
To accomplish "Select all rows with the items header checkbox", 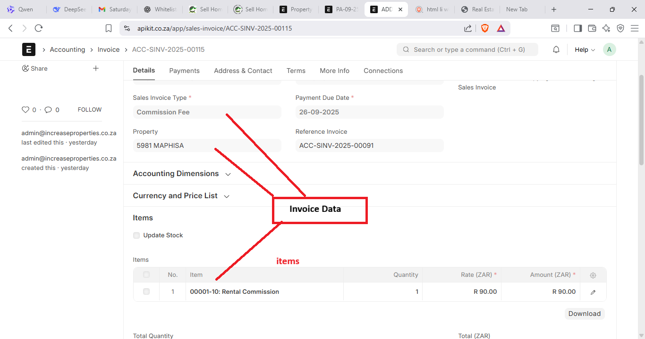I will (x=146, y=275).
